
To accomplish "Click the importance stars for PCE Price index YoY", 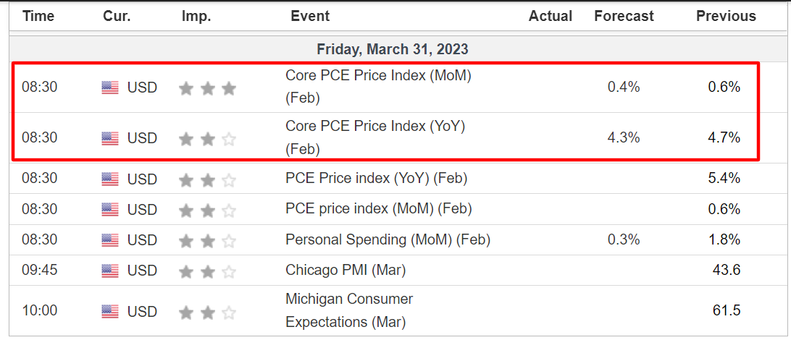I will point(207,180).
